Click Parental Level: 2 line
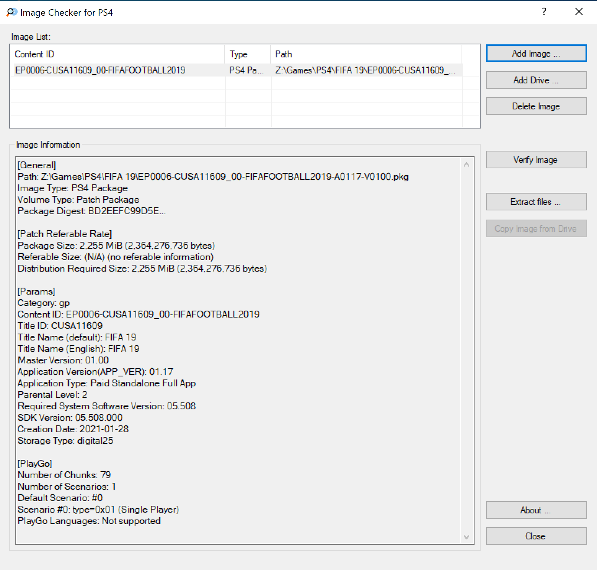Viewport: 597px width, 570px height. click(x=52, y=394)
